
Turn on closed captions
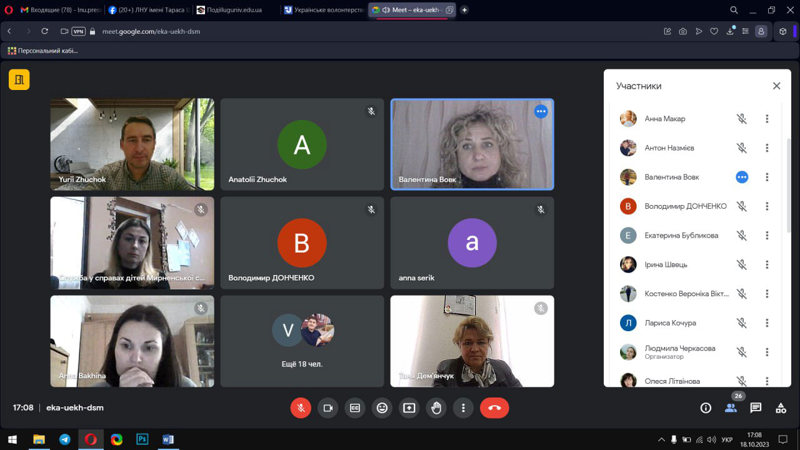(x=355, y=408)
